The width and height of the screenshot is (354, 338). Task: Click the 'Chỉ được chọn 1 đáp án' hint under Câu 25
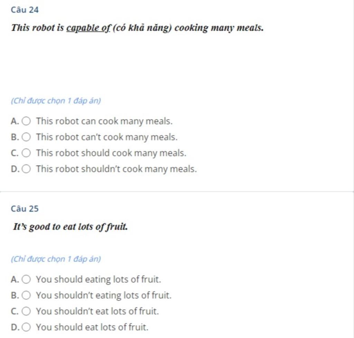(56, 259)
